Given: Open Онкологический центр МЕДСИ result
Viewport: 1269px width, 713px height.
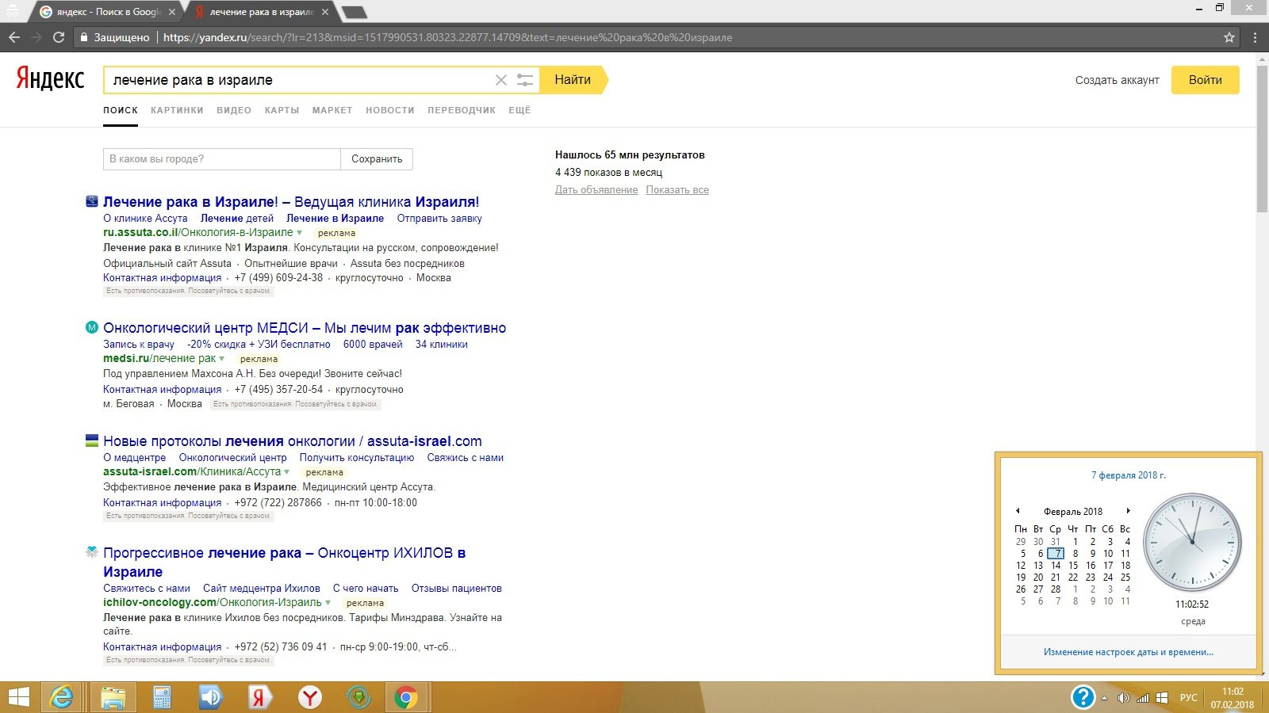Looking at the screenshot, I should point(305,328).
